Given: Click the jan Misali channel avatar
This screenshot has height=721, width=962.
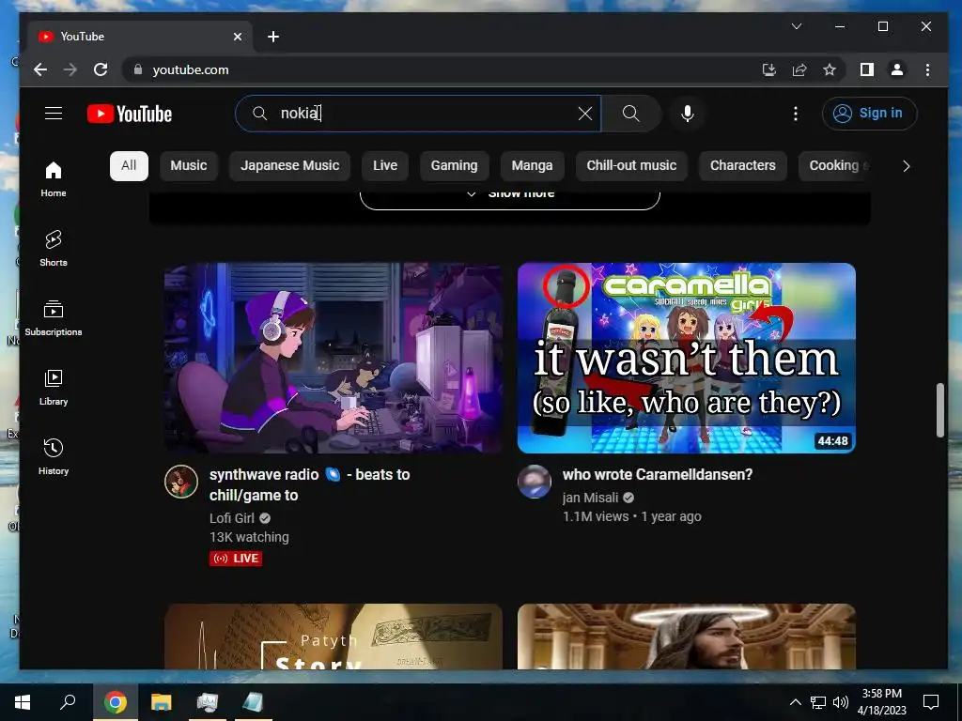Looking at the screenshot, I should 535,482.
